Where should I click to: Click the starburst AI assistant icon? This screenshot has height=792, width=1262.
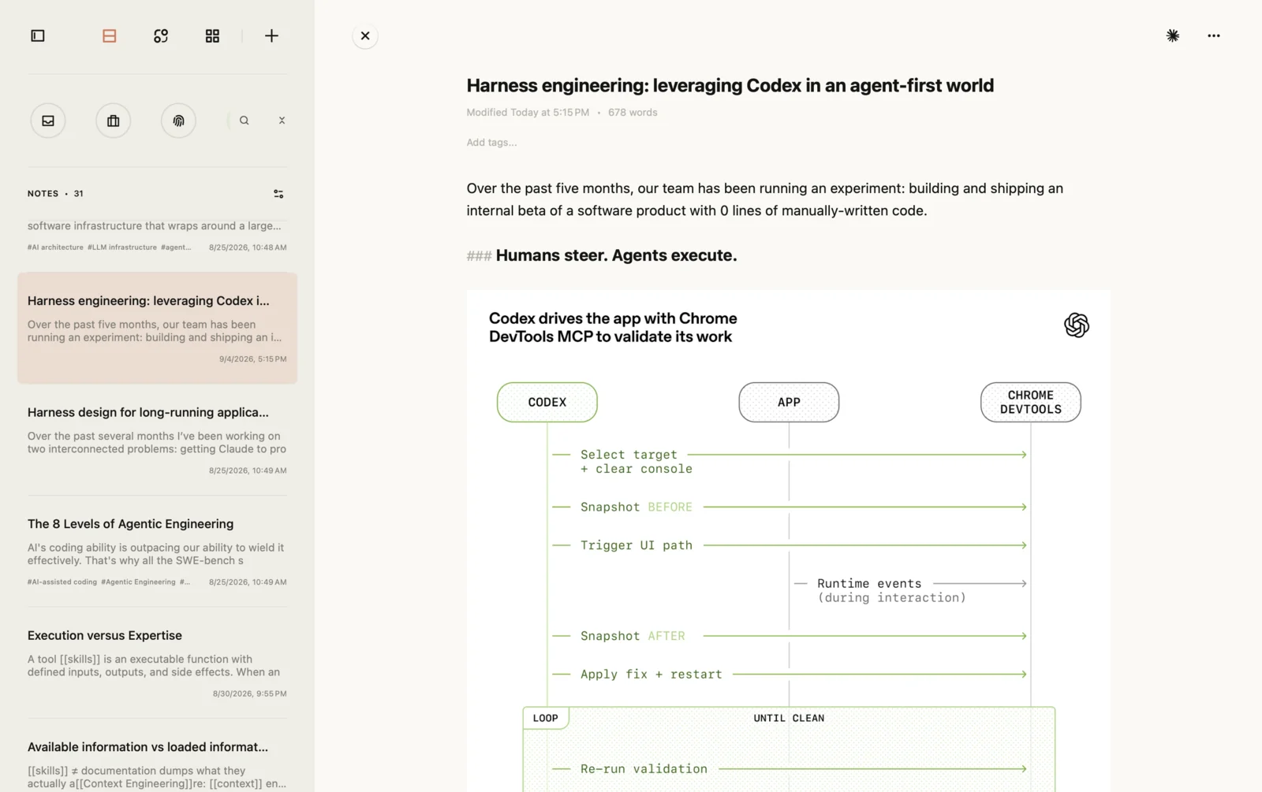pyautogui.click(x=1173, y=35)
